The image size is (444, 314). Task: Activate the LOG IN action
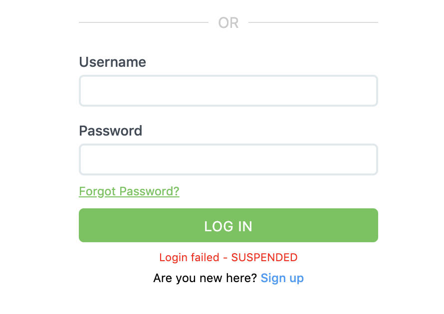click(228, 225)
